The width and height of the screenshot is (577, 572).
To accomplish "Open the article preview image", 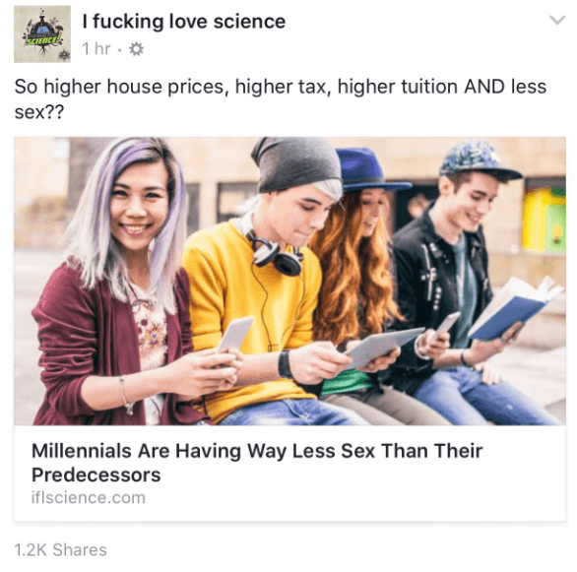I will (x=289, y=281).
